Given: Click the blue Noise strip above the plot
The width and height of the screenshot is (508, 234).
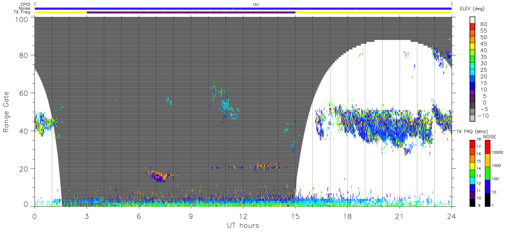Looking at the screenshot, I should (243, 8).
